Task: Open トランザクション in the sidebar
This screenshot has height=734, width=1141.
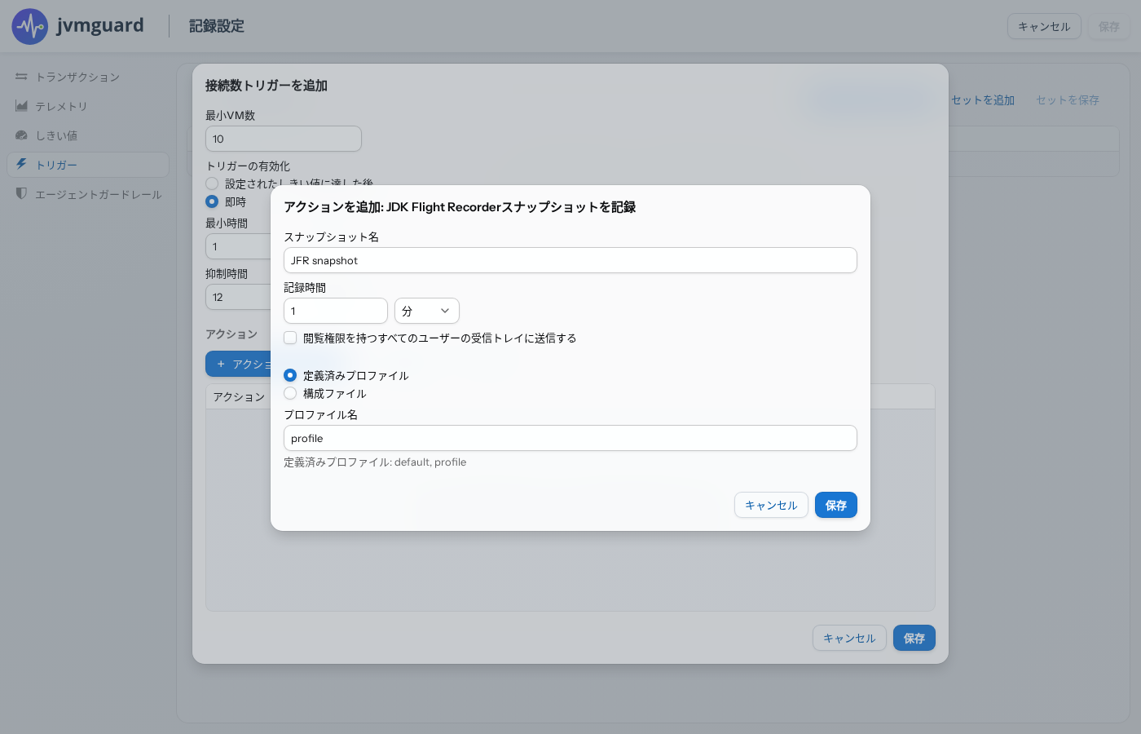Action: [x=88, y=77]
